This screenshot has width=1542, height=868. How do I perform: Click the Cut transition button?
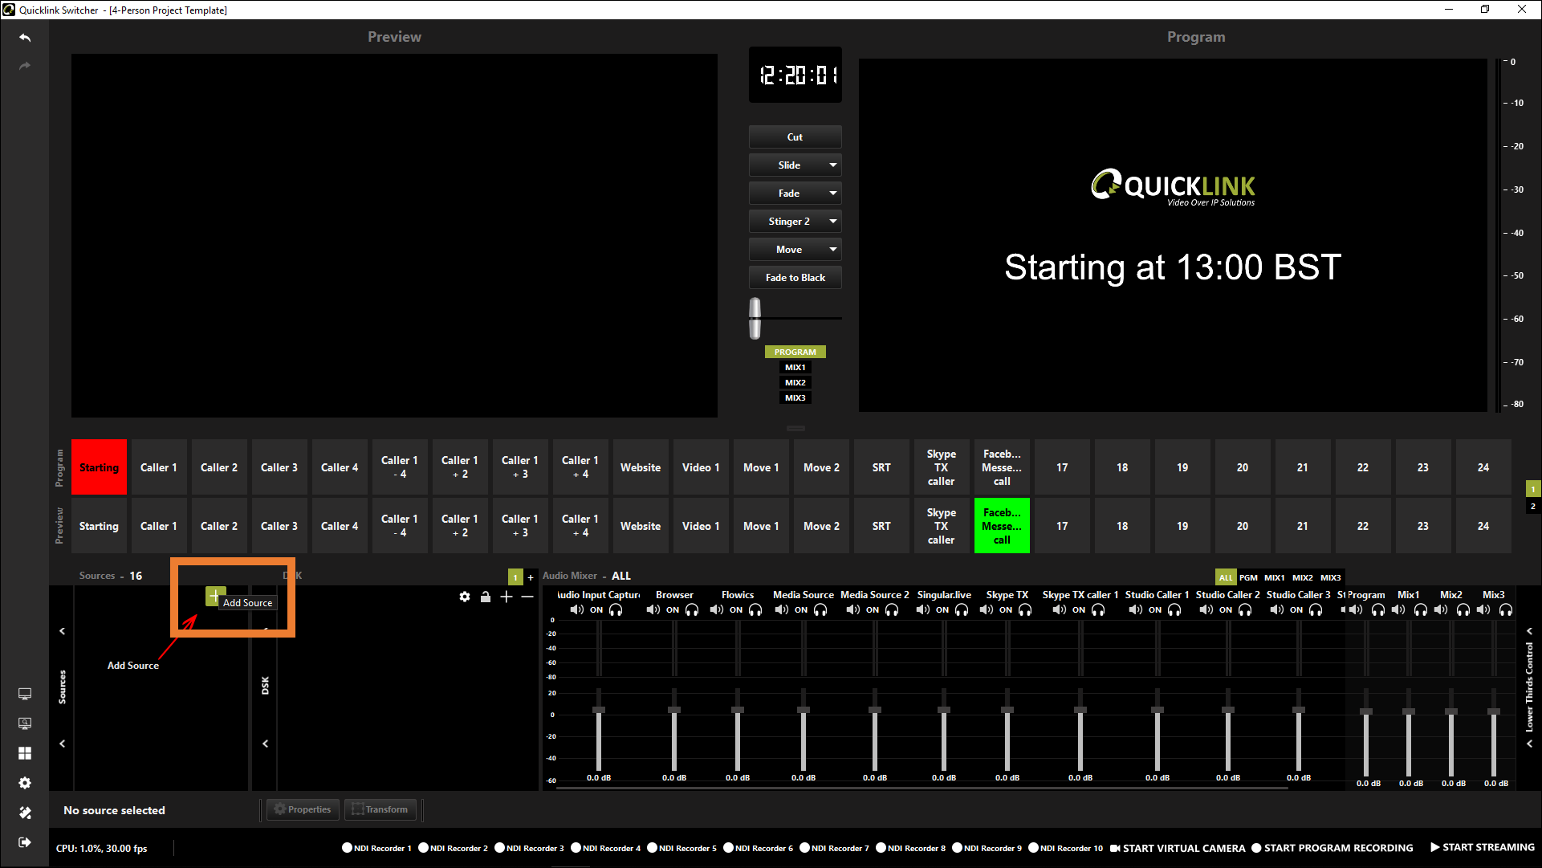coord(795,137)
